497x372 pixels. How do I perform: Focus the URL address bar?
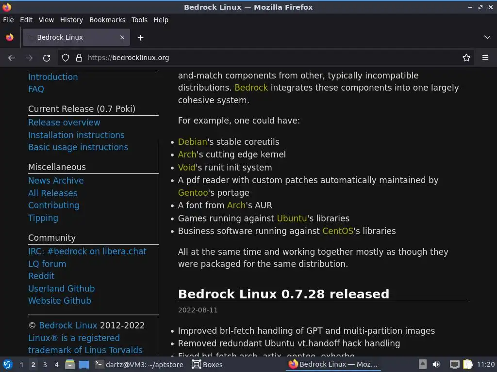coord(265,58)
